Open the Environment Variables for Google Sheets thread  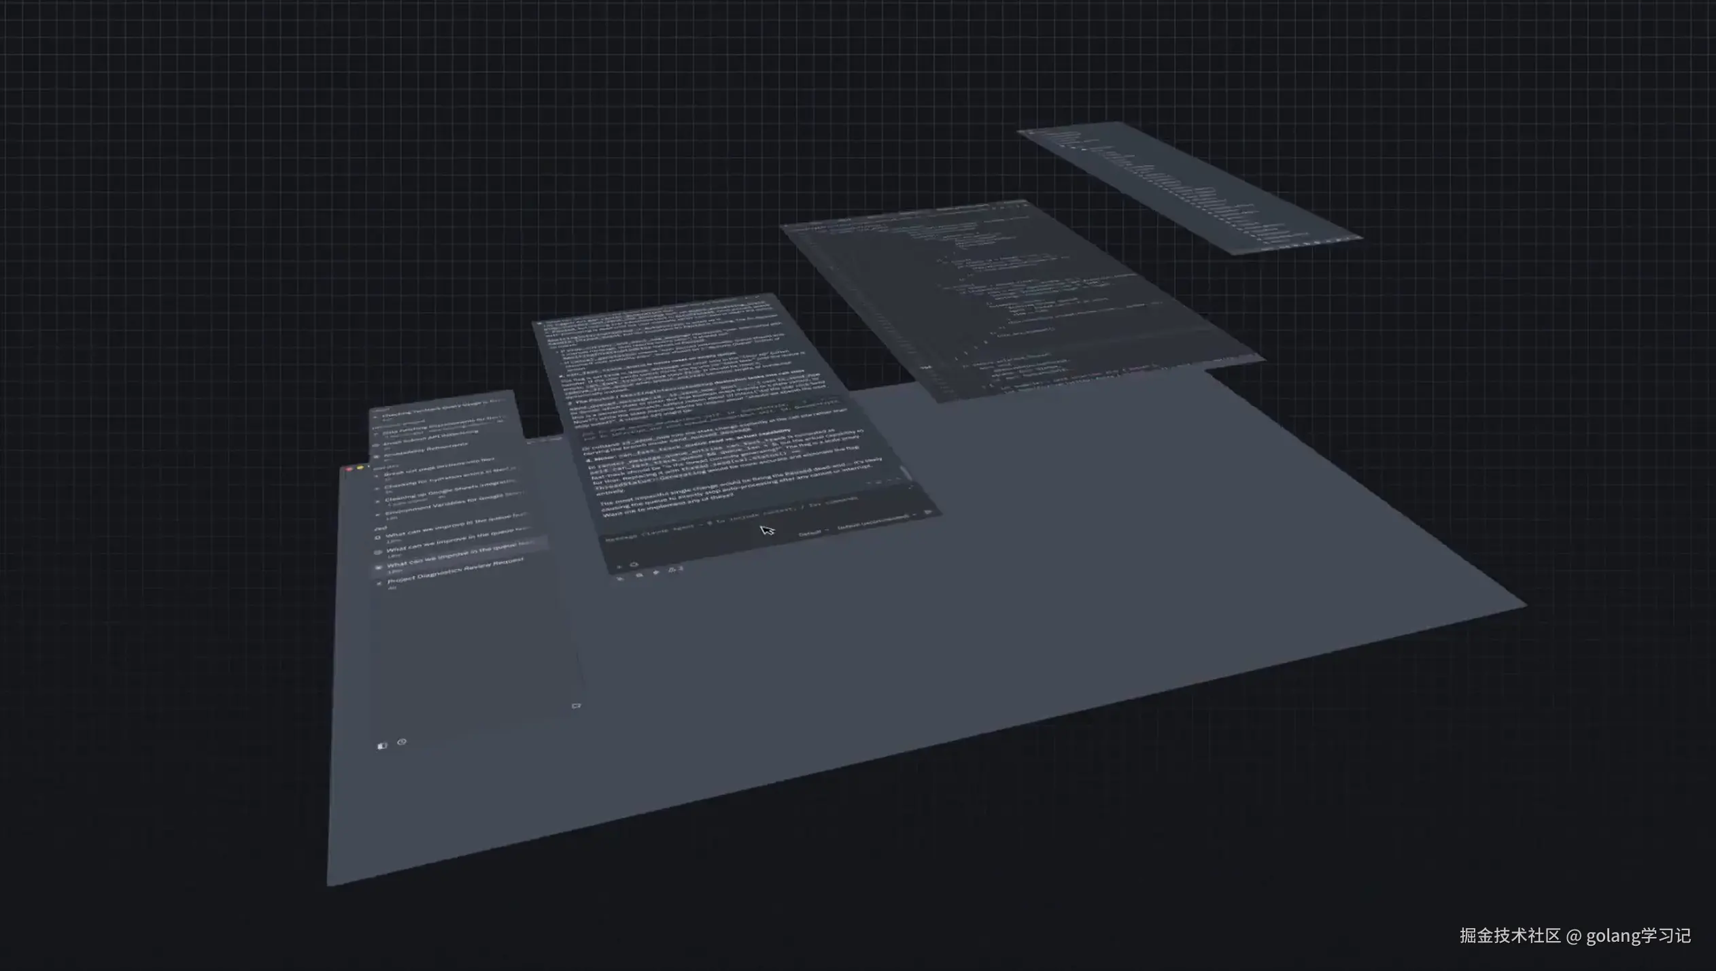pos(456,502)
